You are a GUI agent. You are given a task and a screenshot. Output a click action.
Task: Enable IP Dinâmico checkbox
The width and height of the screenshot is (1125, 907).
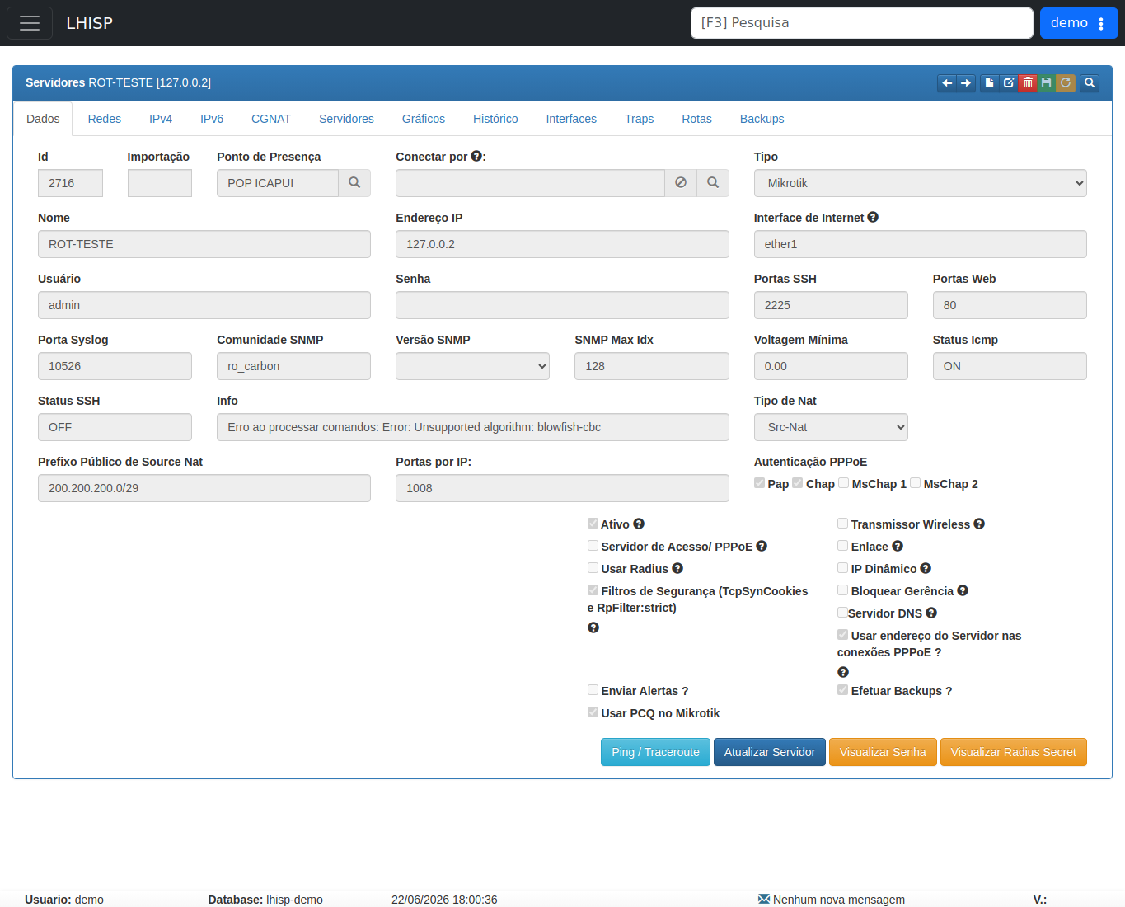coord(842,567)
